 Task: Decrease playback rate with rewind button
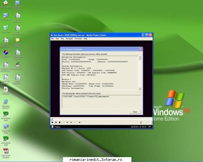pos(67,122)
